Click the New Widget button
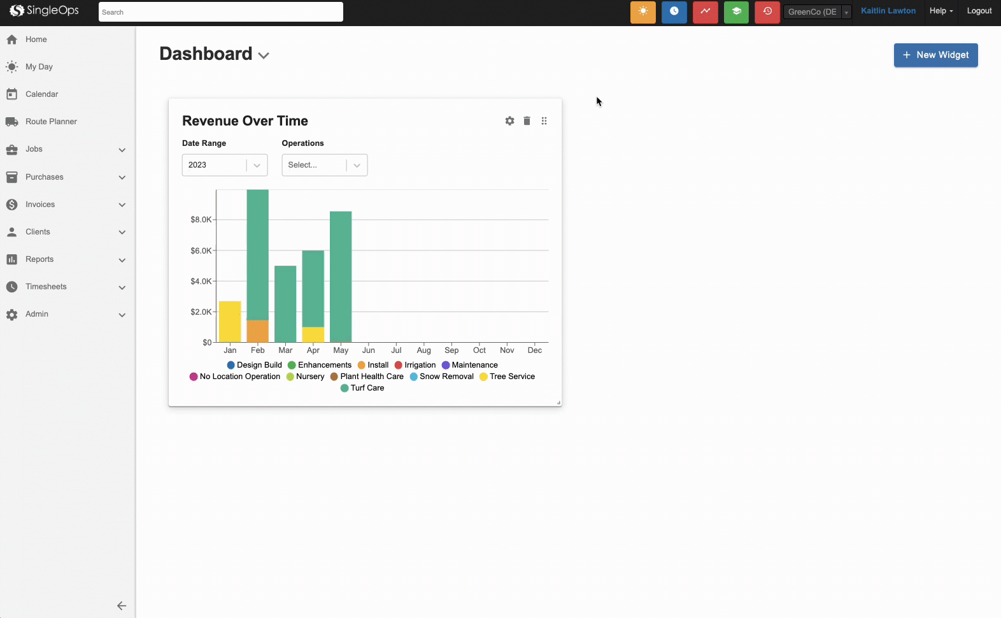The height and width of the screenshot is (618, 1001). coord(935,55)
